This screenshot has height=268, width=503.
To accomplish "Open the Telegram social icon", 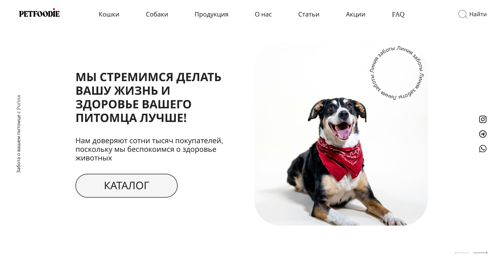I will pos(483,134).
